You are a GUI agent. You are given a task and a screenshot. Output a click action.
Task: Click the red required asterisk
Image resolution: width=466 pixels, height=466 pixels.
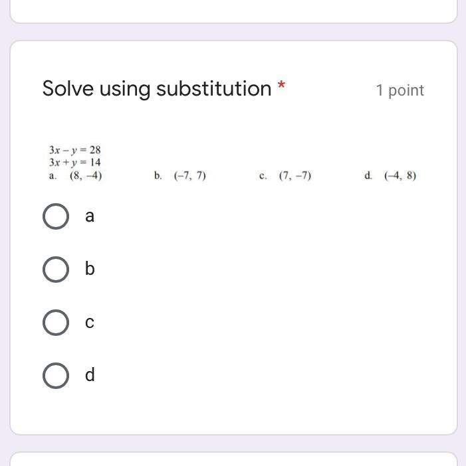tap(282, 87)
